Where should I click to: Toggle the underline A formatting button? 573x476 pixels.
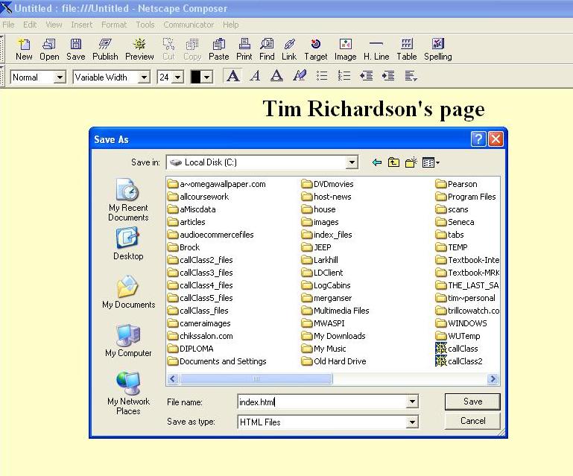click(x=276, y=76)
